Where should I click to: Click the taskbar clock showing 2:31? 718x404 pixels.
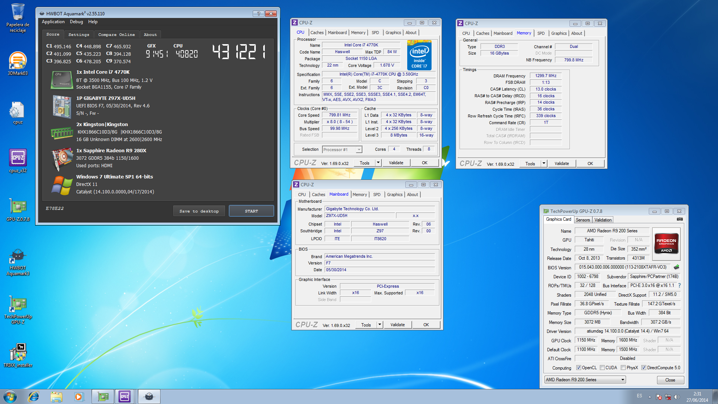coord(697,397)
